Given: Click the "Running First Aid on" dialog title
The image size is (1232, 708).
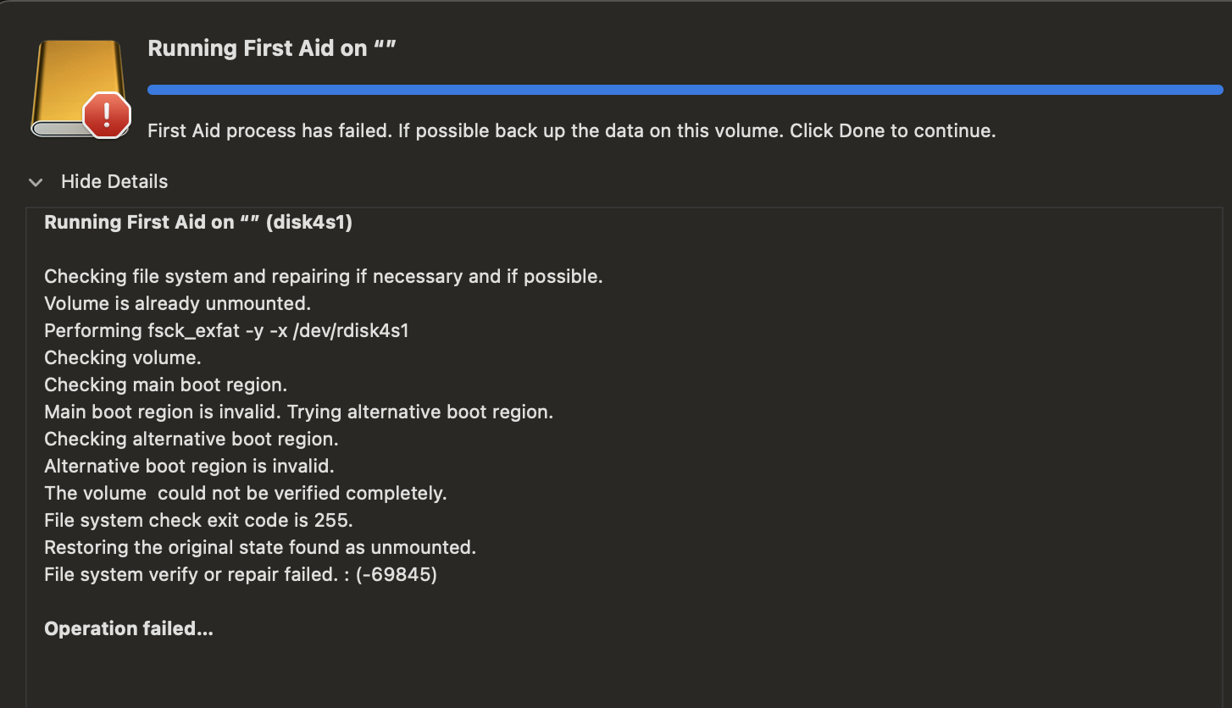Looking at the screenshot, I should click(272, 48).
